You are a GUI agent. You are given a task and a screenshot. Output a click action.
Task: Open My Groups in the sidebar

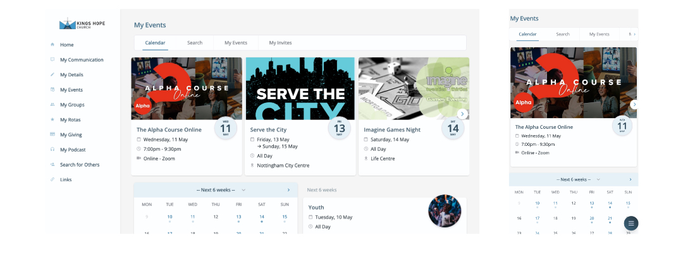click(x=72, y=105)
